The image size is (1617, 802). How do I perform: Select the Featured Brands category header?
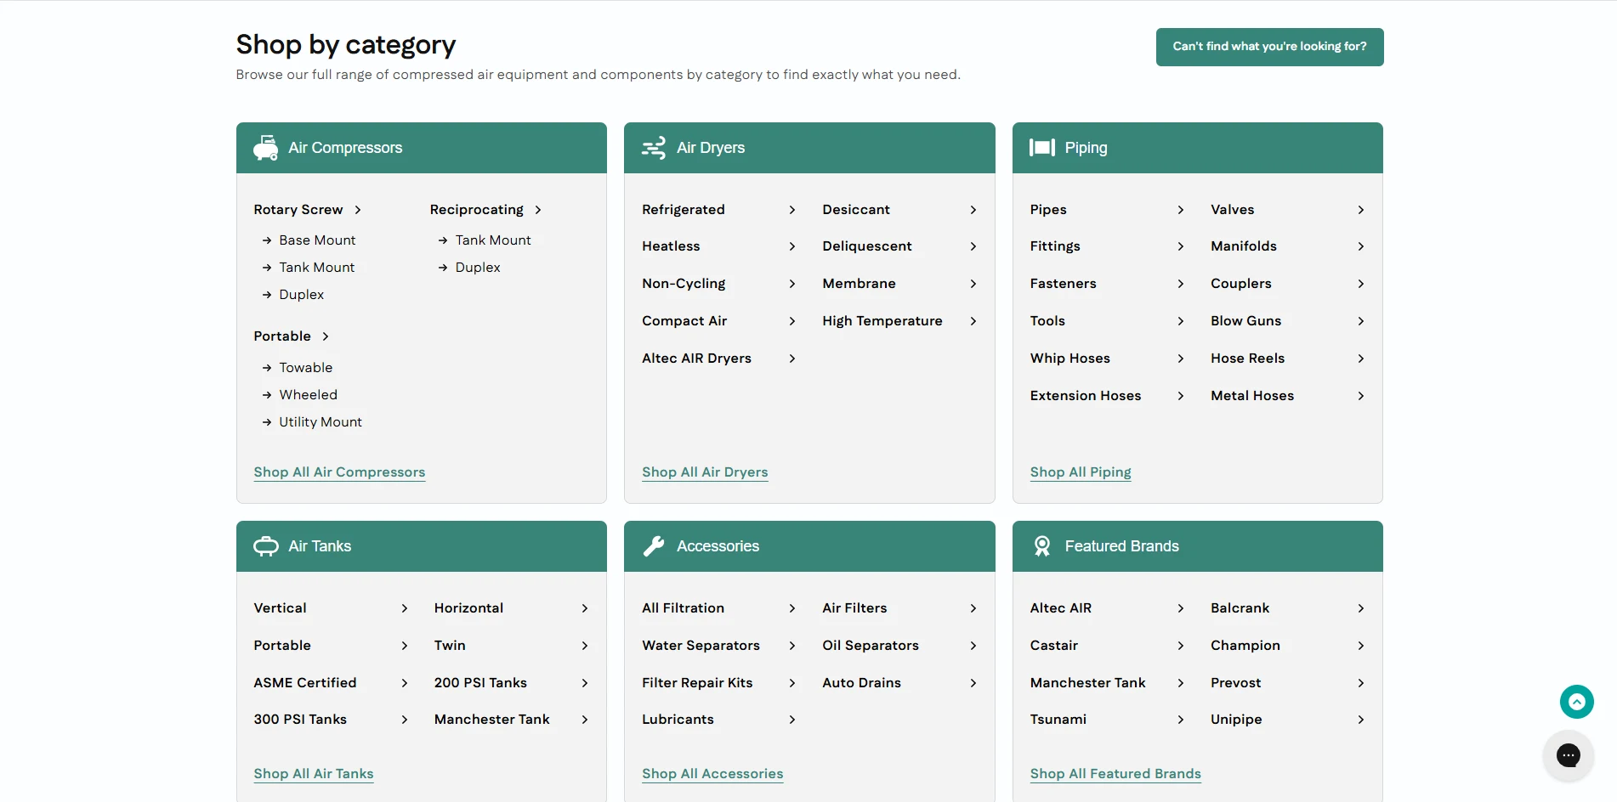1197,546
